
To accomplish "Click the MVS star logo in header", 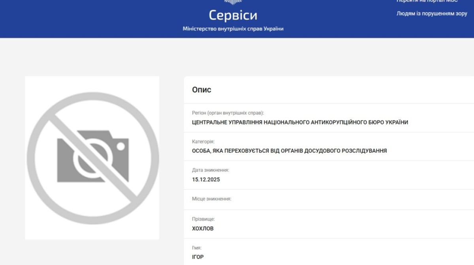I will click(233, 2).
